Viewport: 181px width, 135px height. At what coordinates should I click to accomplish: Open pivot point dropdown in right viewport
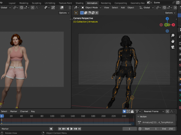pos(158,7)
